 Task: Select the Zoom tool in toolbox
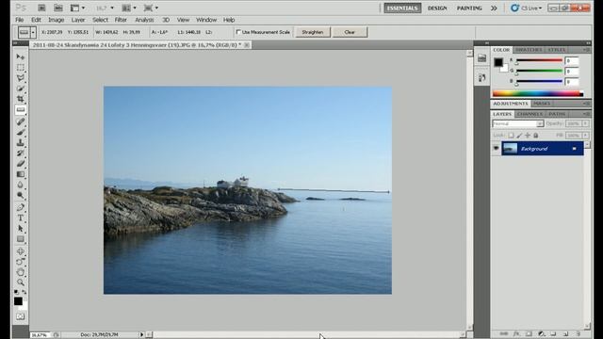point(21,282)
